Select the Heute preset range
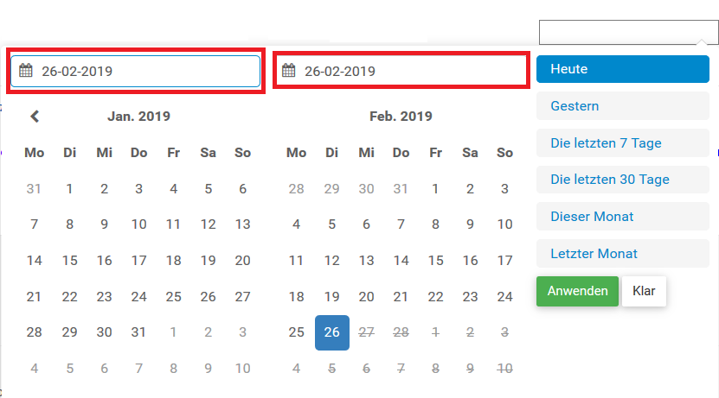The height and width of the screenshot is (398, 719). (x=622, y=69)
